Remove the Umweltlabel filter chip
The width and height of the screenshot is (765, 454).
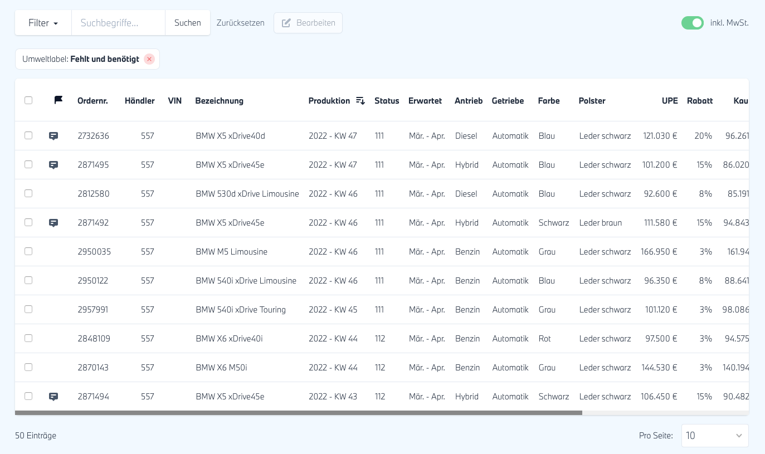[x=149, y=59]
